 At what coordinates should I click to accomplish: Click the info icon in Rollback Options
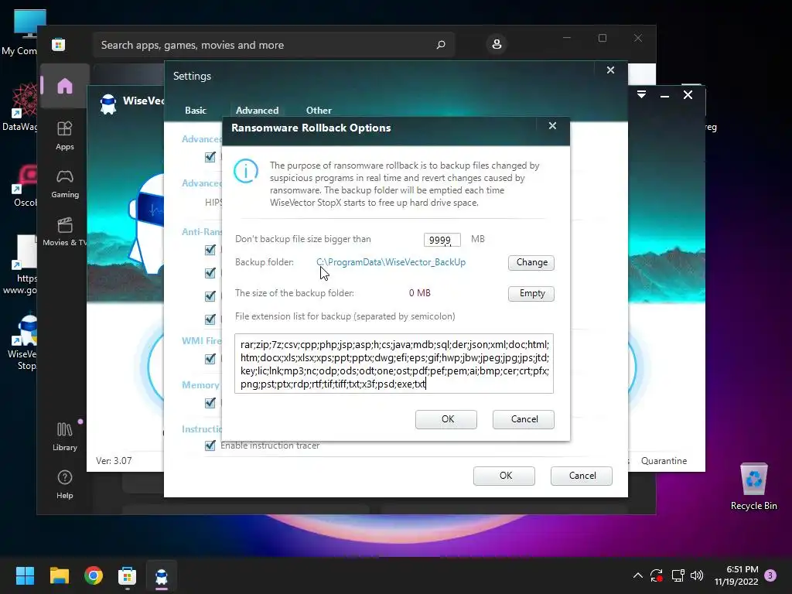click(x=246, y=171)
